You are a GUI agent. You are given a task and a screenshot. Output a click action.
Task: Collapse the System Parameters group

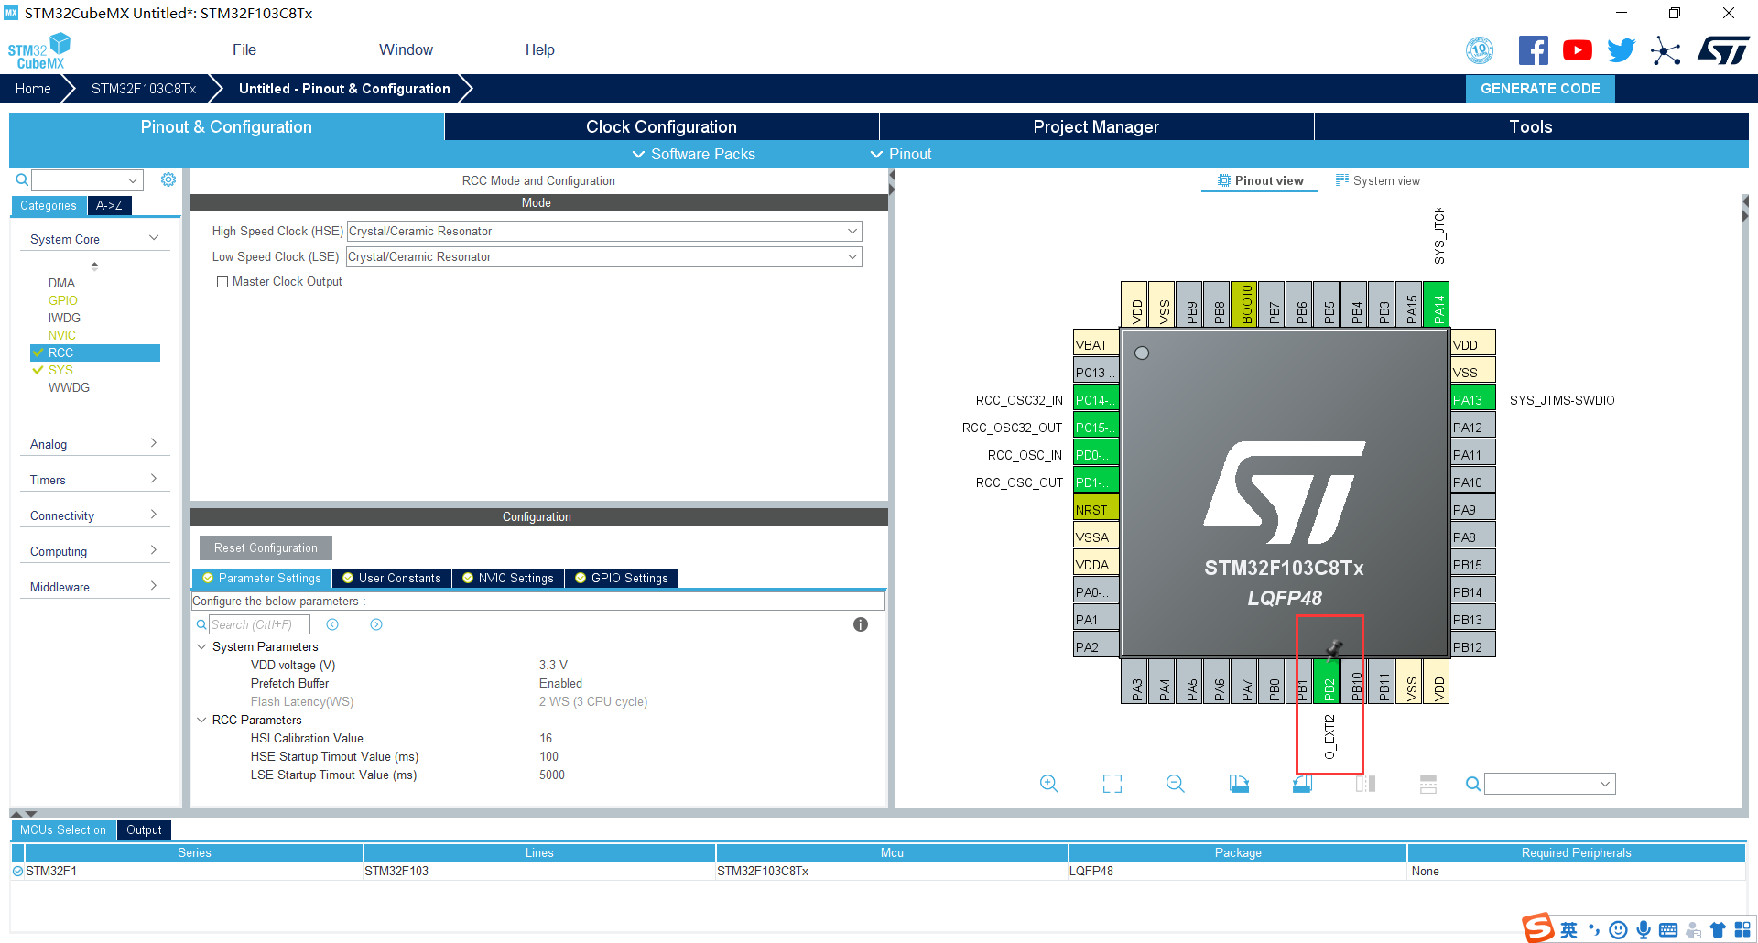(201, 646)
